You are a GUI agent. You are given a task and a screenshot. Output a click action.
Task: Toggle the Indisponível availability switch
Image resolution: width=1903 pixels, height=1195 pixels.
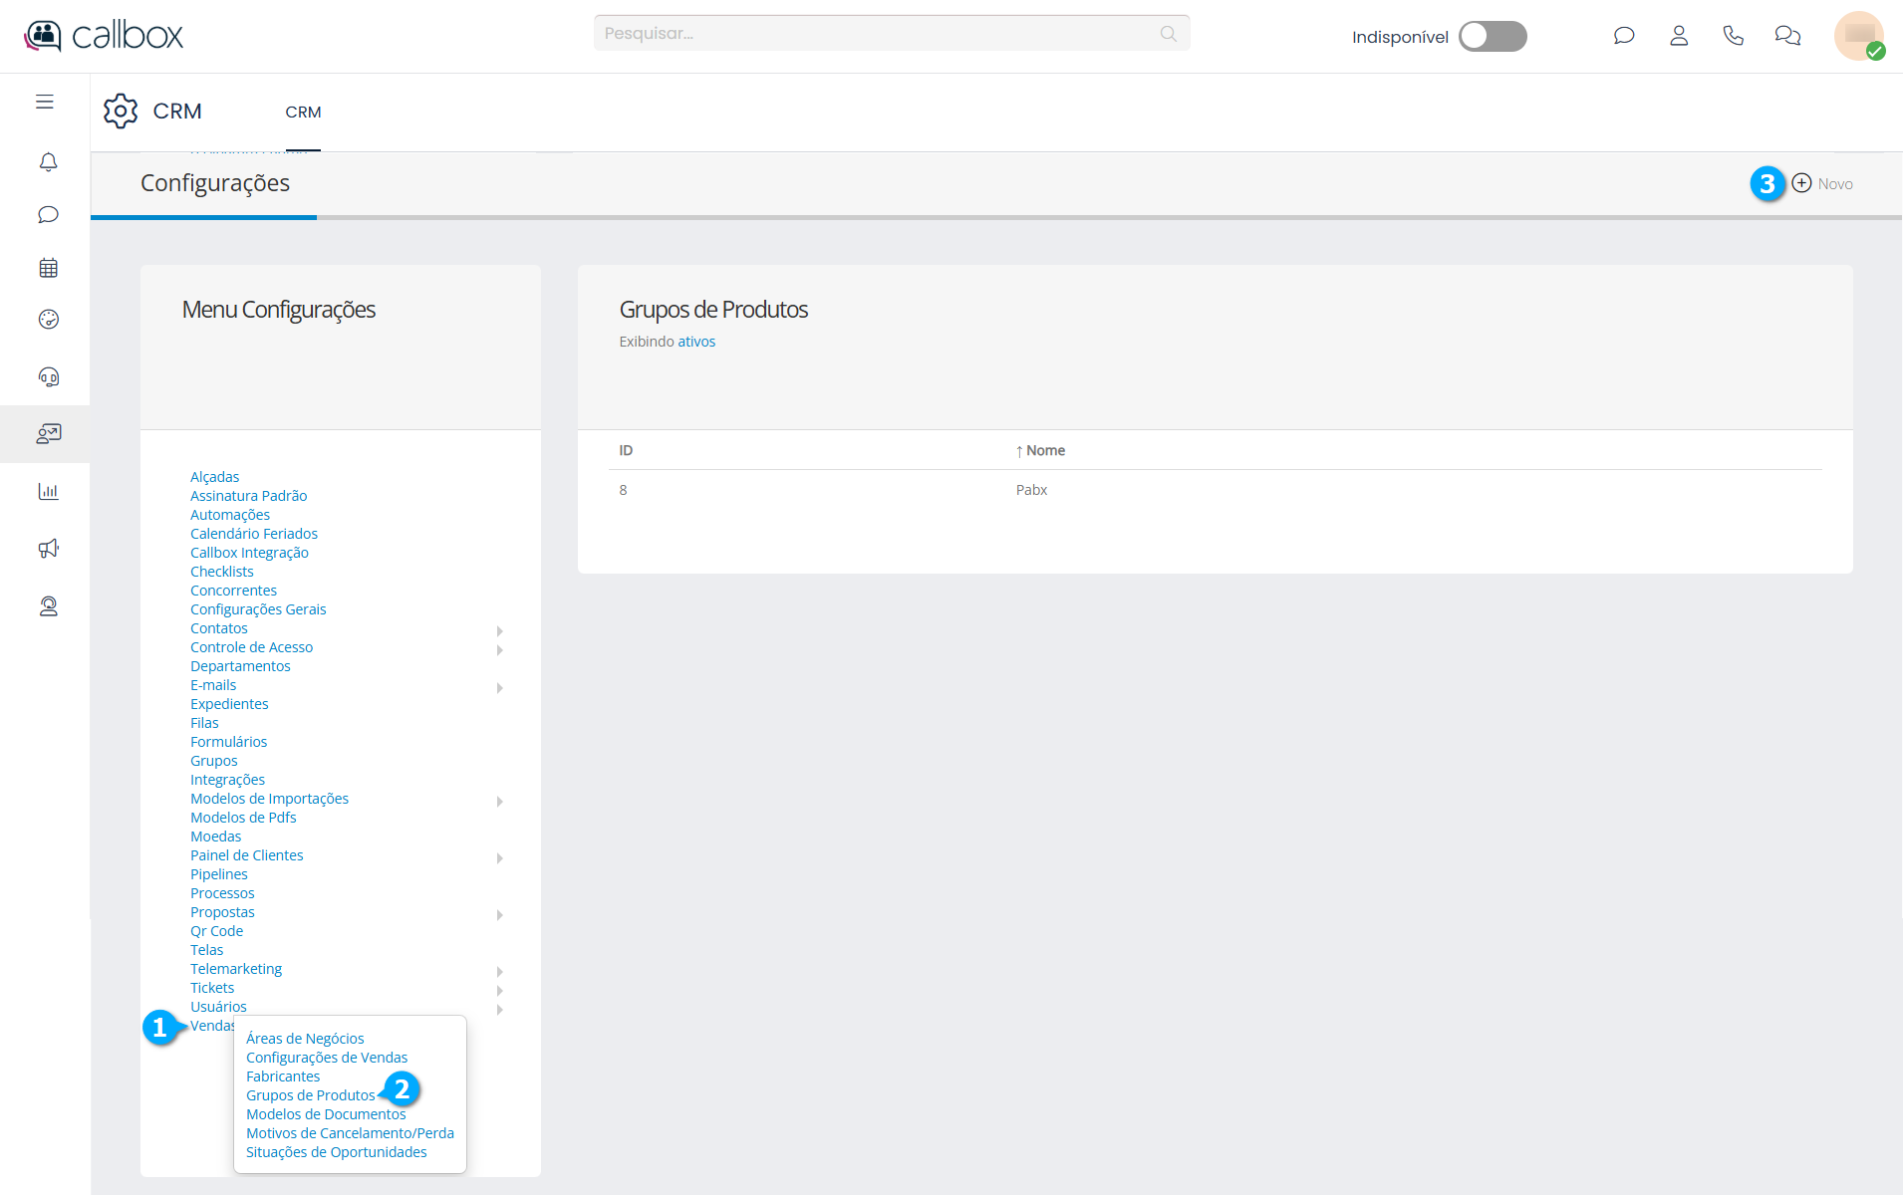click(x=1492, y=37)
